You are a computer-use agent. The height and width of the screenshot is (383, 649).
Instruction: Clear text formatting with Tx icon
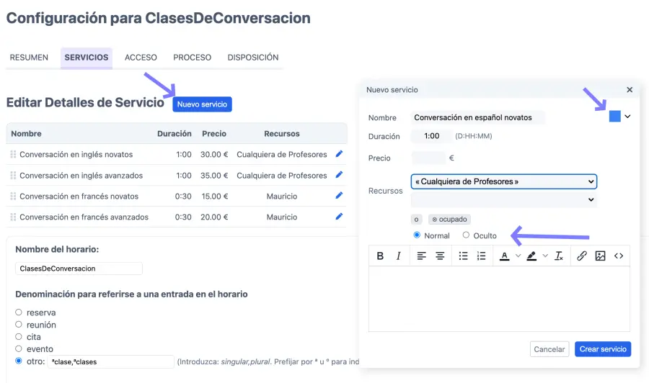tap(558, 256)
